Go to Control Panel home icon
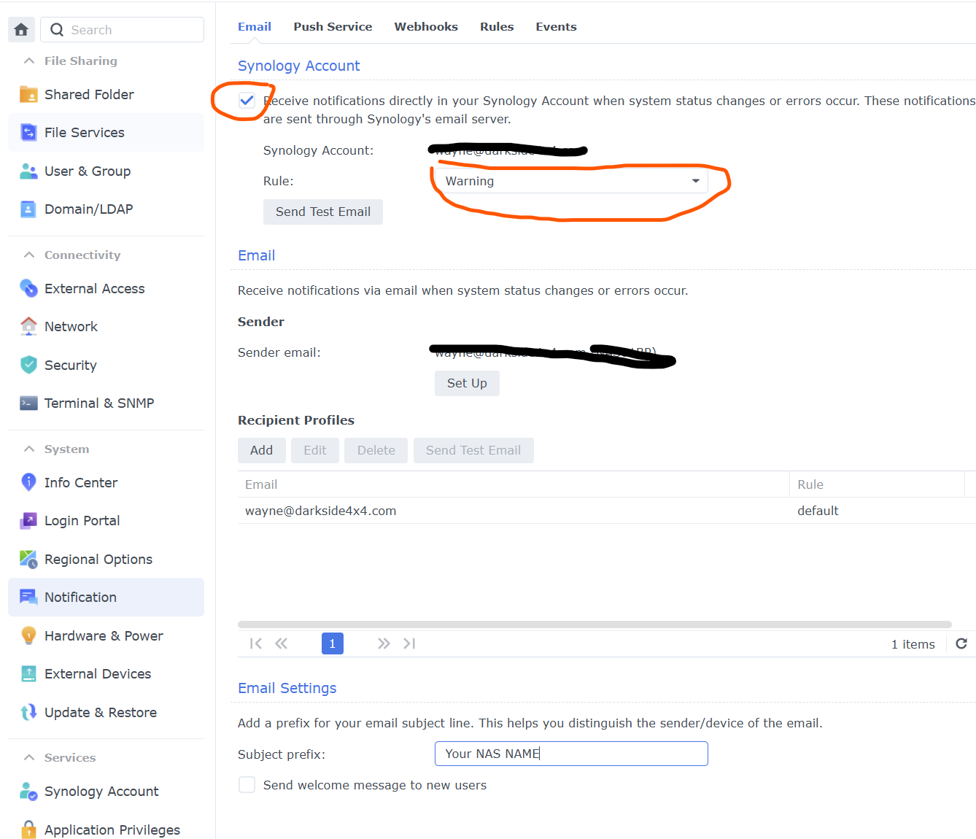This screenshot has width=976, height=839. 21,30
